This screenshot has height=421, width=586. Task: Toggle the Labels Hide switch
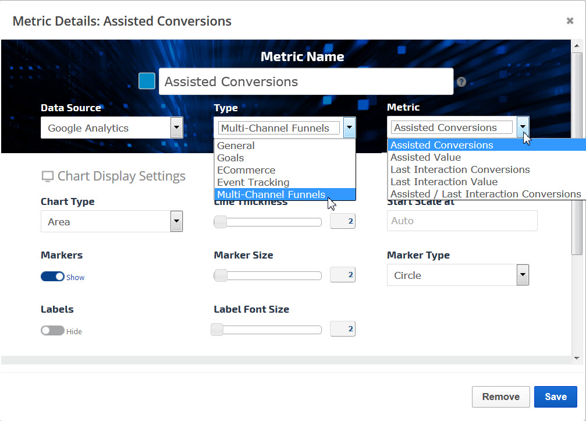tap(52, 331)
